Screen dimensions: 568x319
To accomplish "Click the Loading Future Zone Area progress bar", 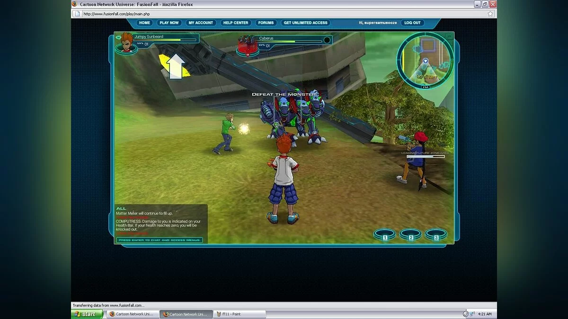I will click(x=426, y=157).
